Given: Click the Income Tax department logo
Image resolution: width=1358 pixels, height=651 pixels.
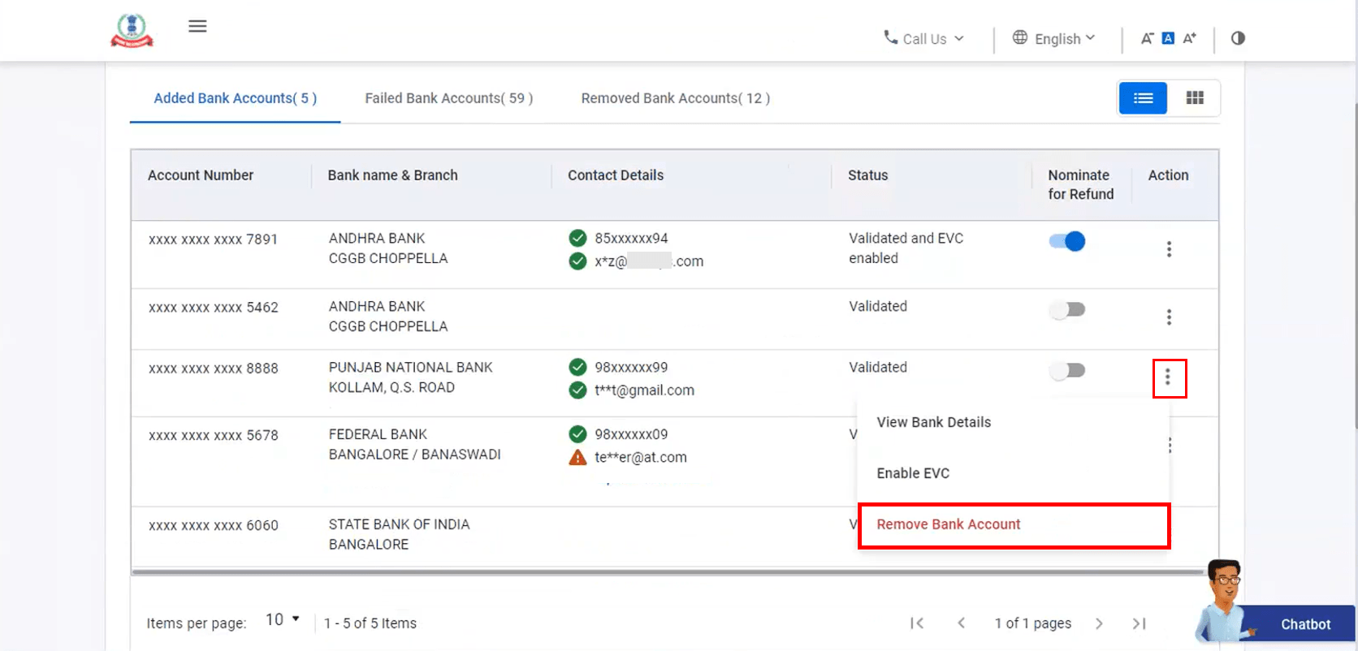Looking at the screenshot, I should (x=132, y=30).
